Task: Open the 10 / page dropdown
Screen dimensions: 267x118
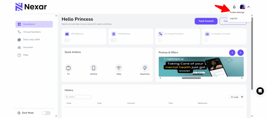Action: click(236, 97)
